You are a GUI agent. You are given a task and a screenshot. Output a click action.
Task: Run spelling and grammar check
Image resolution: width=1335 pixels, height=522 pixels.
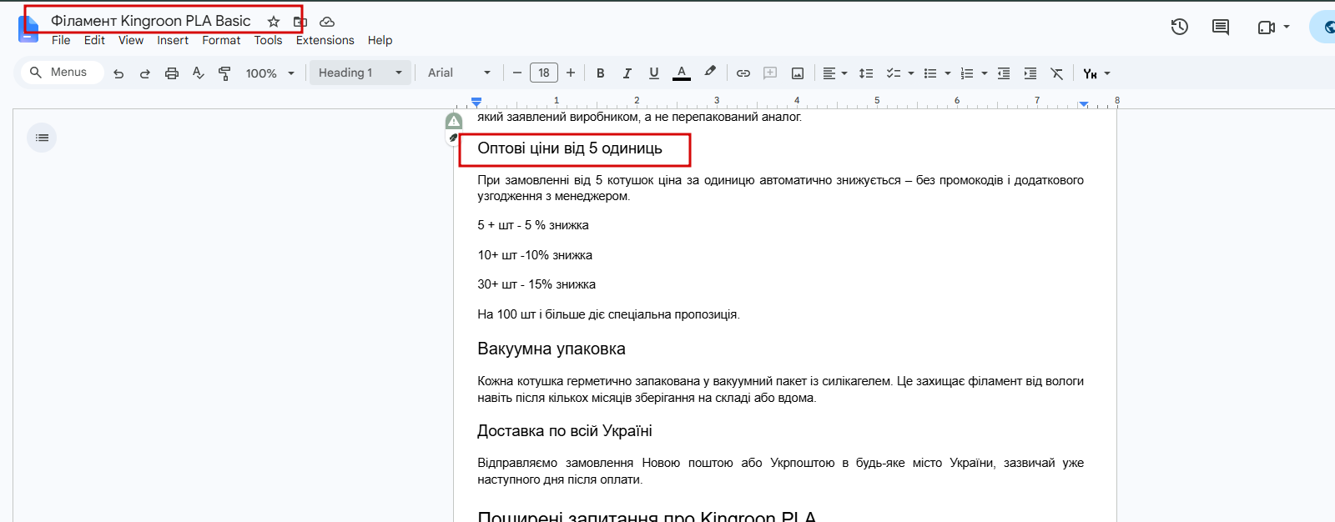pyautogui.click(x=199, y=73)
